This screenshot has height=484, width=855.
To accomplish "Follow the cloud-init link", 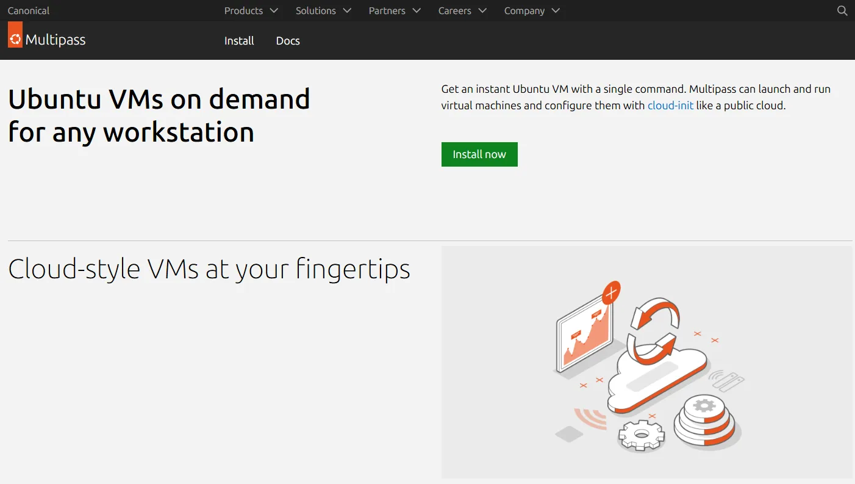I will [x=670, y=106].
